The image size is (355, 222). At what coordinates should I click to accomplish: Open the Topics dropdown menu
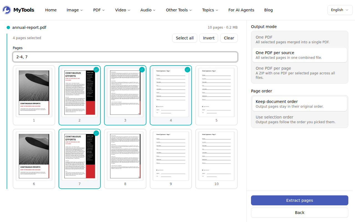210,10
